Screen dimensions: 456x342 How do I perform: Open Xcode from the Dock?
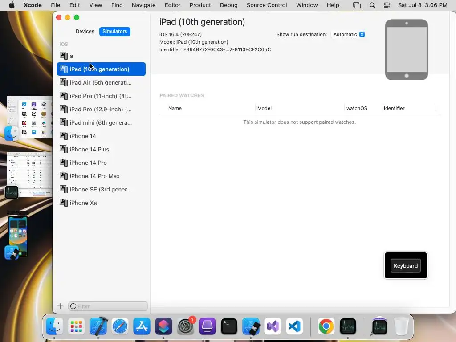click(98, 326)
